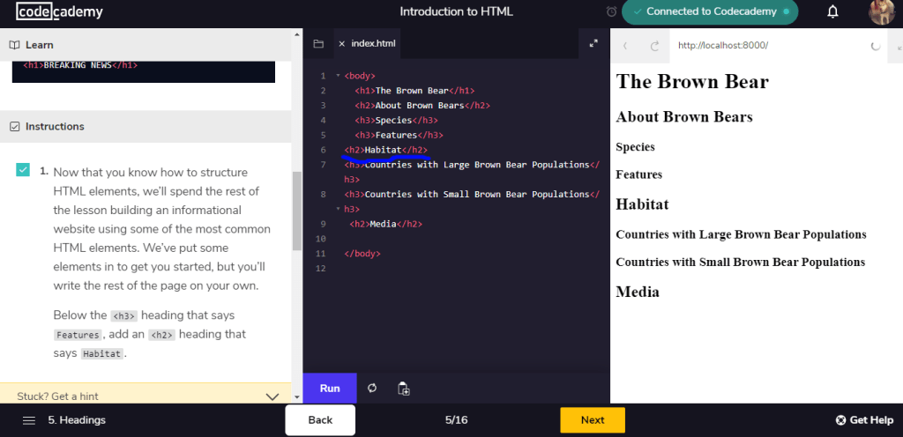This screenshot has height=437, width=903.
Task: Refresh the browser preview pane
Action: click(654, 46)
